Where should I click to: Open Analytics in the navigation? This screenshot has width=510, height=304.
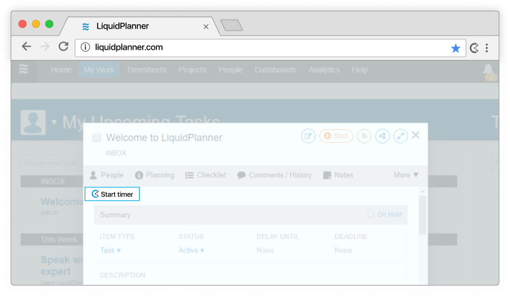point(324,70)
